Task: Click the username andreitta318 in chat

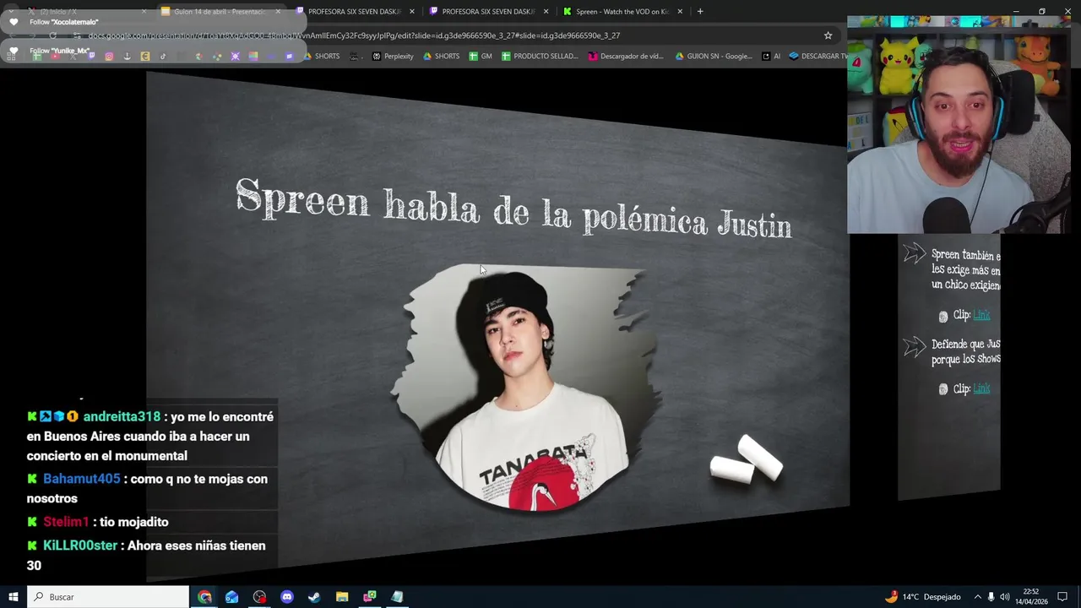Action: [x=122, y=416]
